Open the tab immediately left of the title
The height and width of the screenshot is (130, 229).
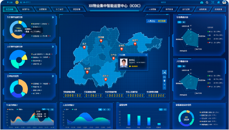77,9
